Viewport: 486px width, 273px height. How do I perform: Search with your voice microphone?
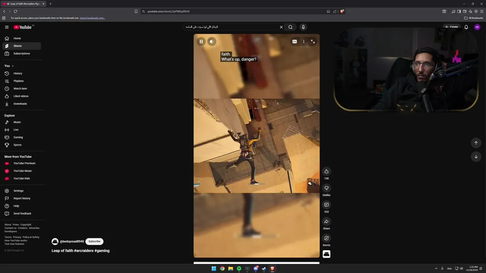tap(303, 27)
